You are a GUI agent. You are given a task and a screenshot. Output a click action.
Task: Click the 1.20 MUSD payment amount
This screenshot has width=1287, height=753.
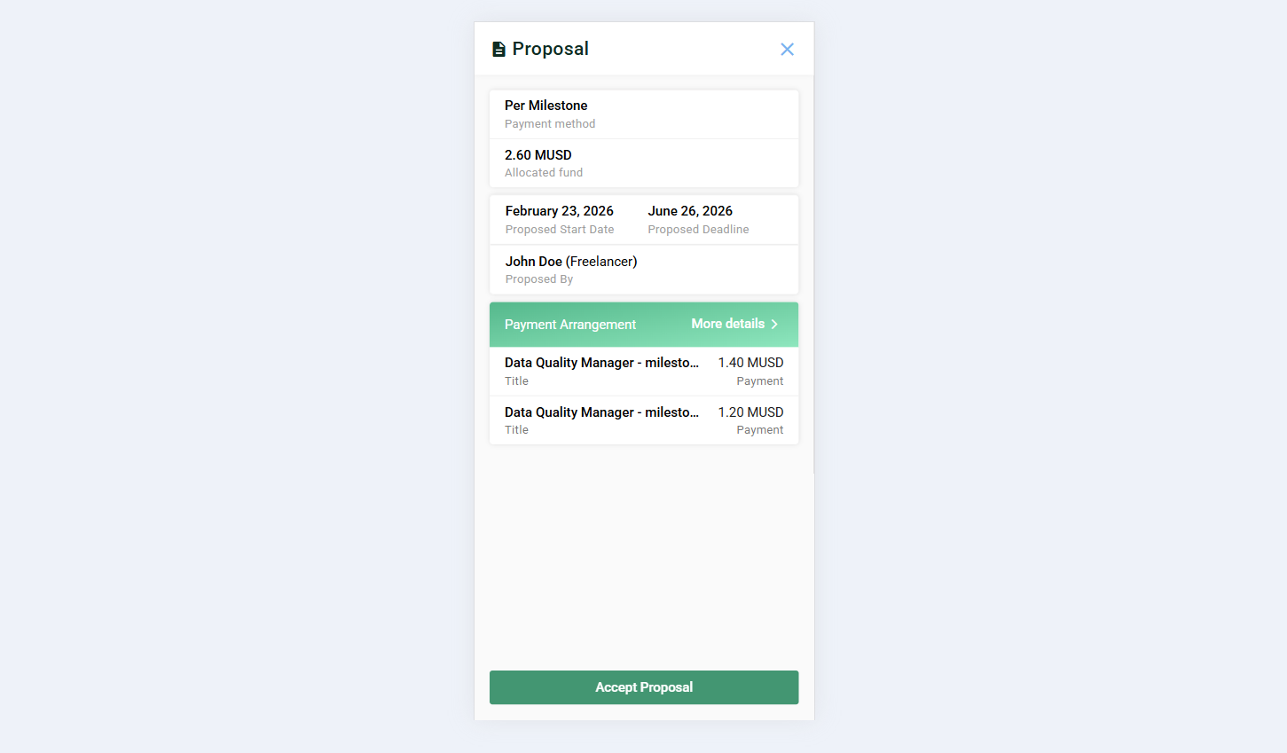[x=751, y=412]
